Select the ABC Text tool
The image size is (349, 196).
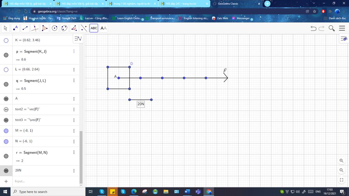[94, 28]
